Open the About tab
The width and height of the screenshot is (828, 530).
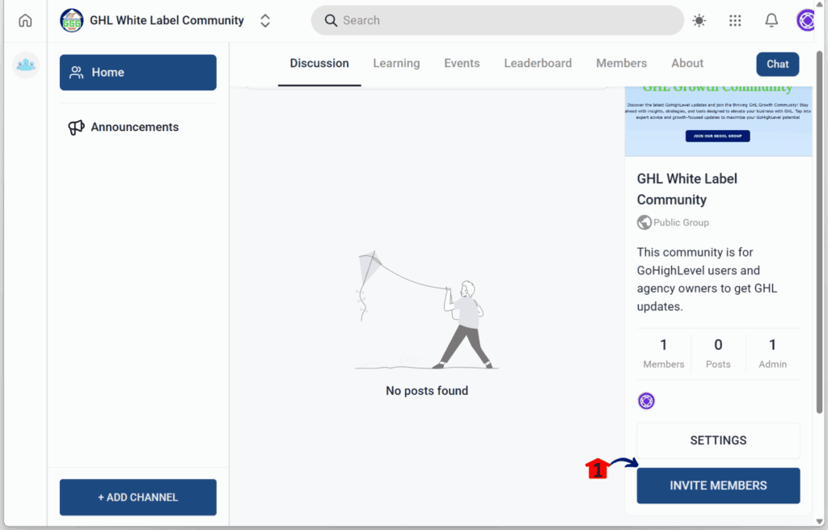[x=687, y=63]
